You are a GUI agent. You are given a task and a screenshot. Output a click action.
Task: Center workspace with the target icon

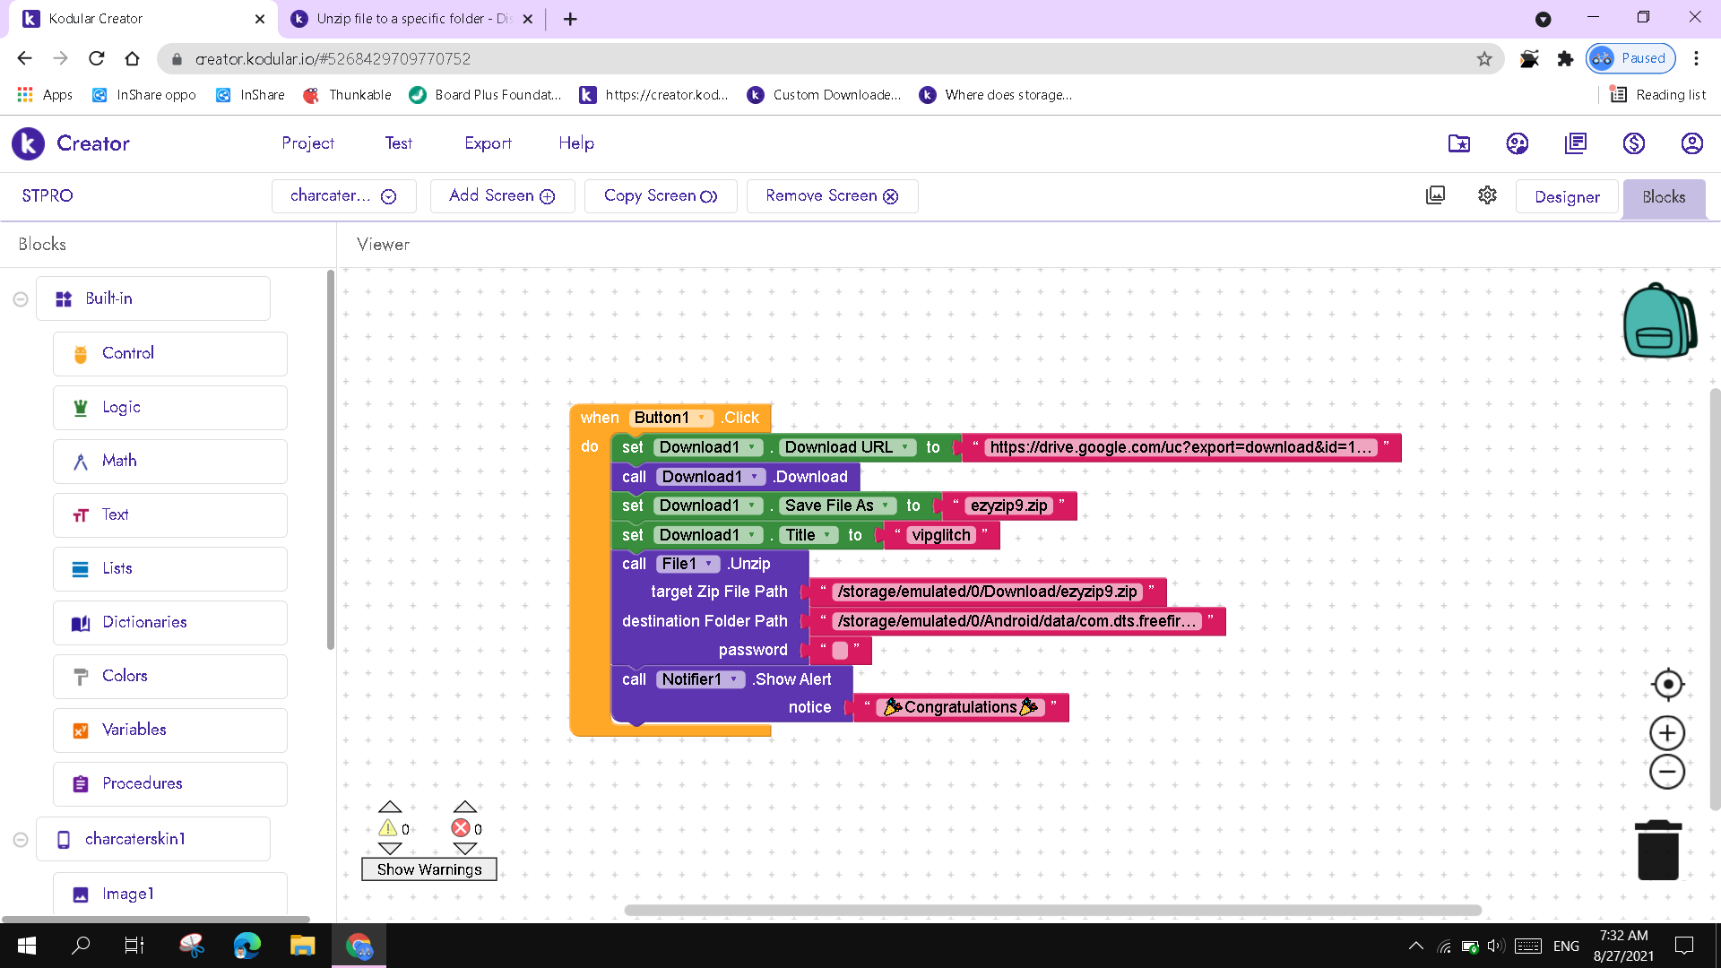click(1667, 685)
